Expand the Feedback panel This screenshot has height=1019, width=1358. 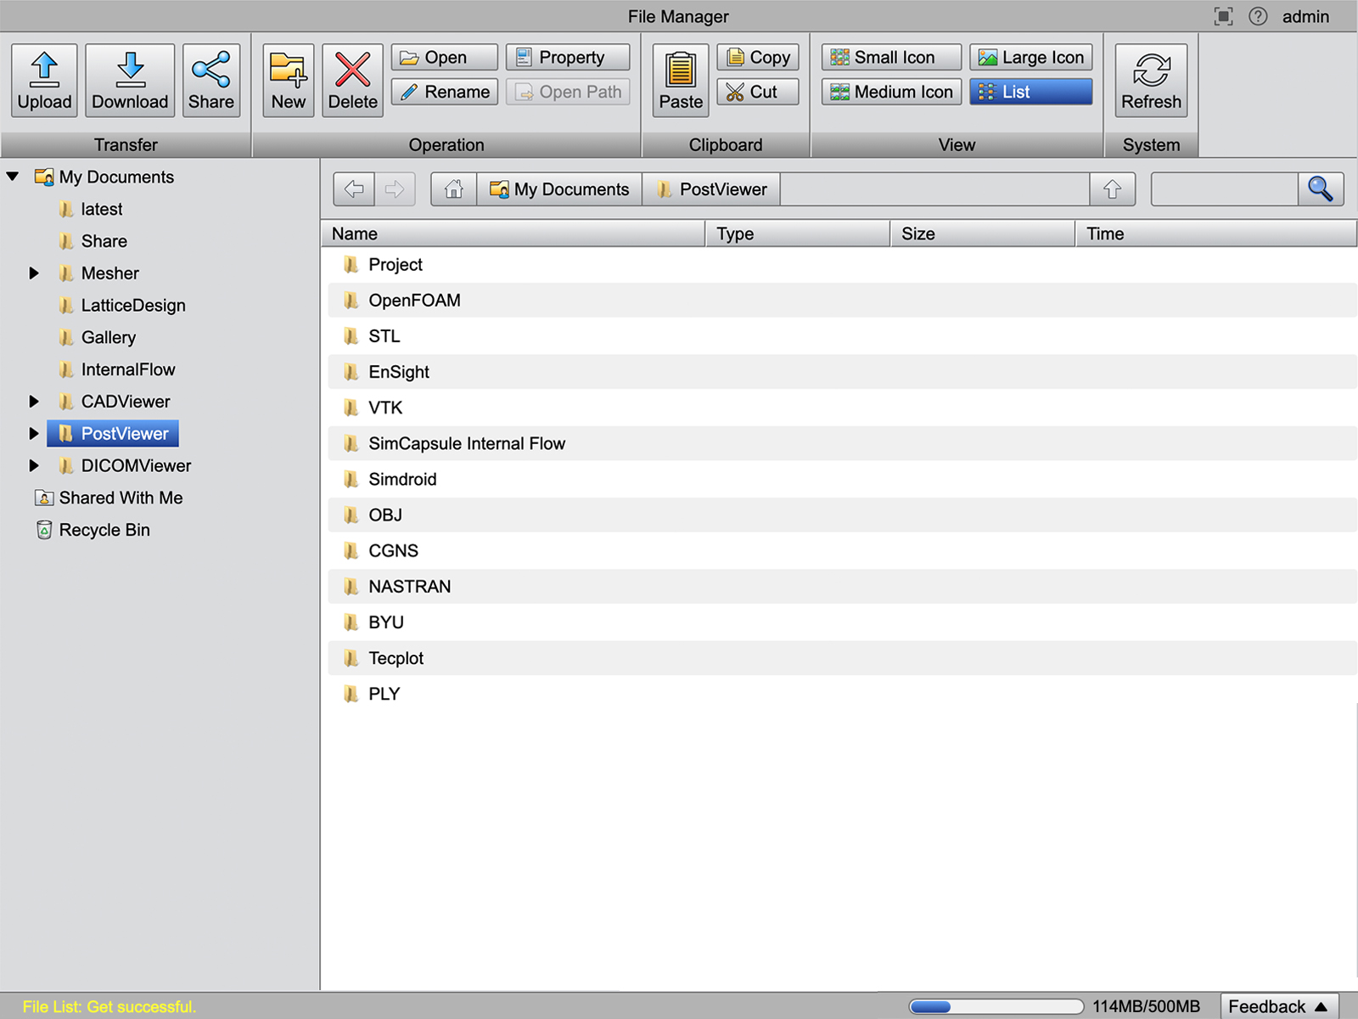click(1279, 1006)
